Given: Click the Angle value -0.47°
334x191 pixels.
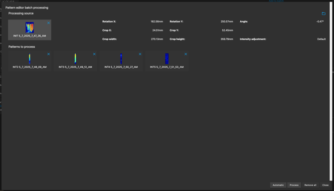Looking at the screenshot, I should (x=320, y=21).
